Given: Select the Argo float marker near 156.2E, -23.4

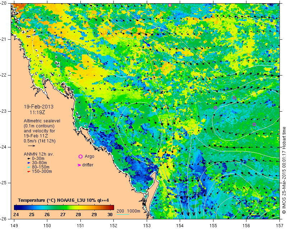Looking at the screenshot, I should (254, 125).
